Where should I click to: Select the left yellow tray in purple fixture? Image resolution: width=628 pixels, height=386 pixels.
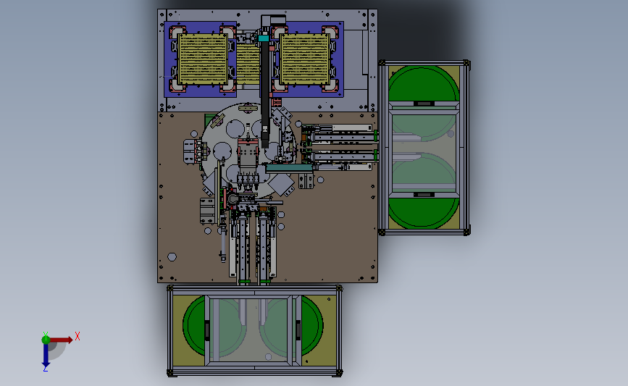pyautogui.click(x=203, y=59)
